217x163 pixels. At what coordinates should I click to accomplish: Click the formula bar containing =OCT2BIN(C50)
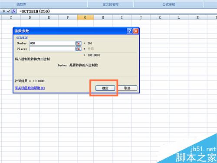point(117,11)
